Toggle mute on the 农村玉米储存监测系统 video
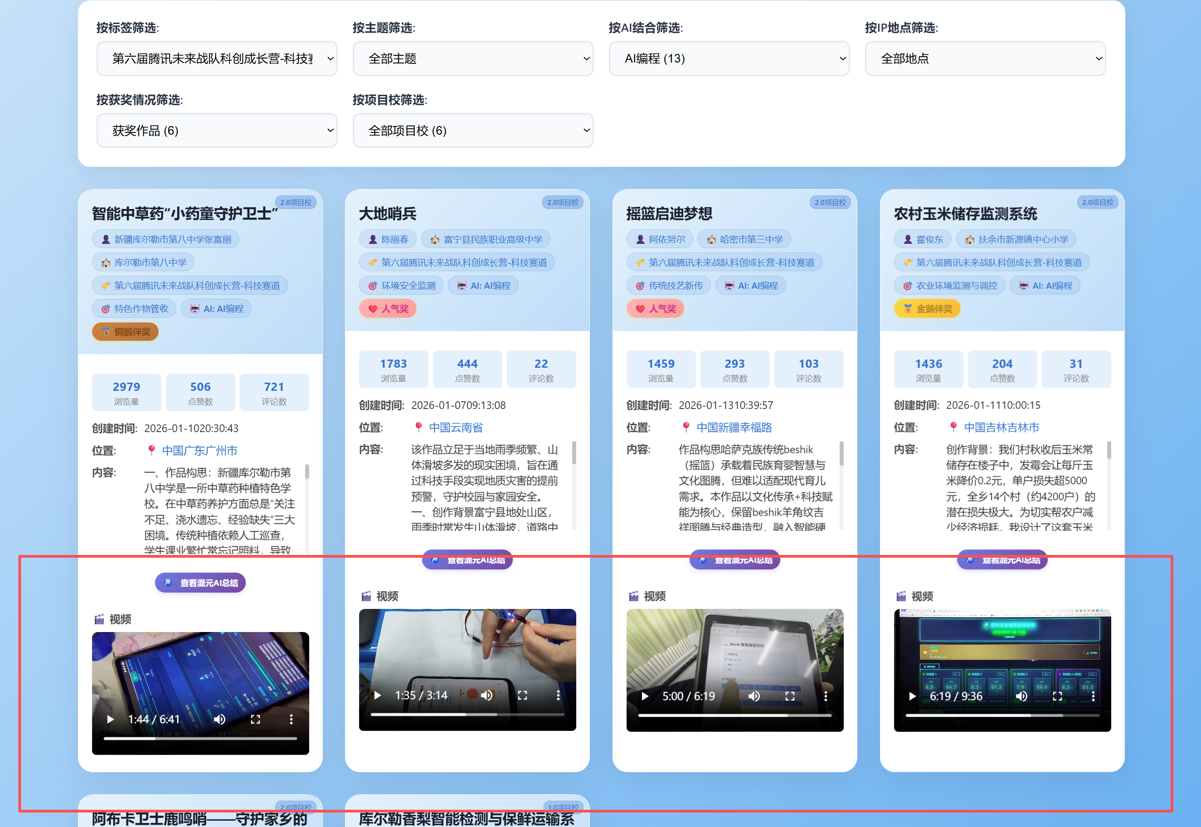Viewport: 1201px width, 827px height. coord(1021,696)
